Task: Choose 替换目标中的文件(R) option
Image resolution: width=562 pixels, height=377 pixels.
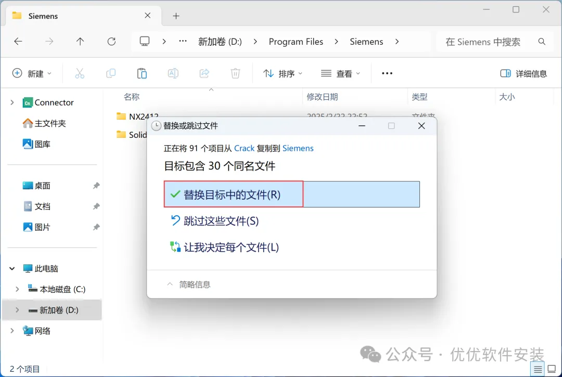Action: tap(292, 194)
